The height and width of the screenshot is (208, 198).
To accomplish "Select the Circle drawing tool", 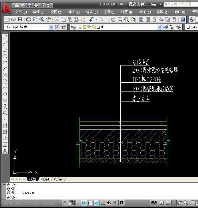I will (5, 75).
